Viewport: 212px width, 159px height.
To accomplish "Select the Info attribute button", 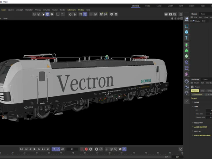I will point(203,91).
